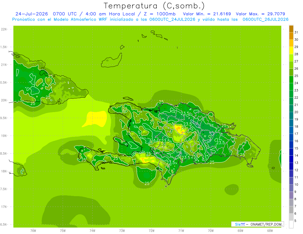Click the "0700 UTC" time label
This screenshot has height=234, width=303.
coord(65,14)
